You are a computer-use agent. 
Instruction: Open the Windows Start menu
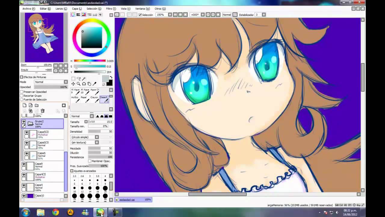click(x=25, y=212)
